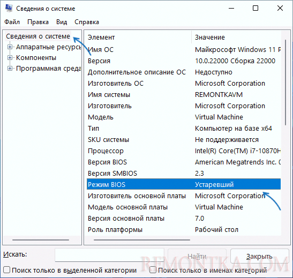The image size is (293, 278).
Task: Select the Имя системы row
Action: click(x=184, y=95)
